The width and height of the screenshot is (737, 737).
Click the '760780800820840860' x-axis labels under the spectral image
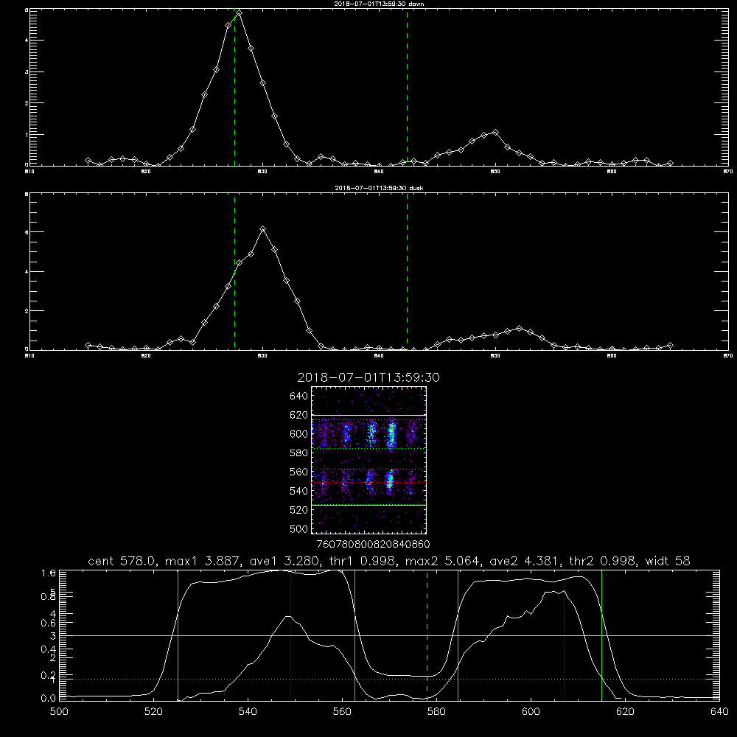click(x=373, y=545)
